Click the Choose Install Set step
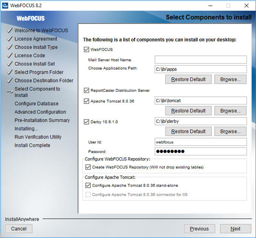 35,64
